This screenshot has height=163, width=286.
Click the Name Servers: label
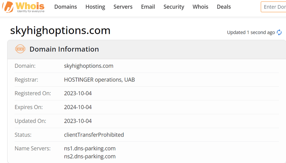[x=33, y=148]
